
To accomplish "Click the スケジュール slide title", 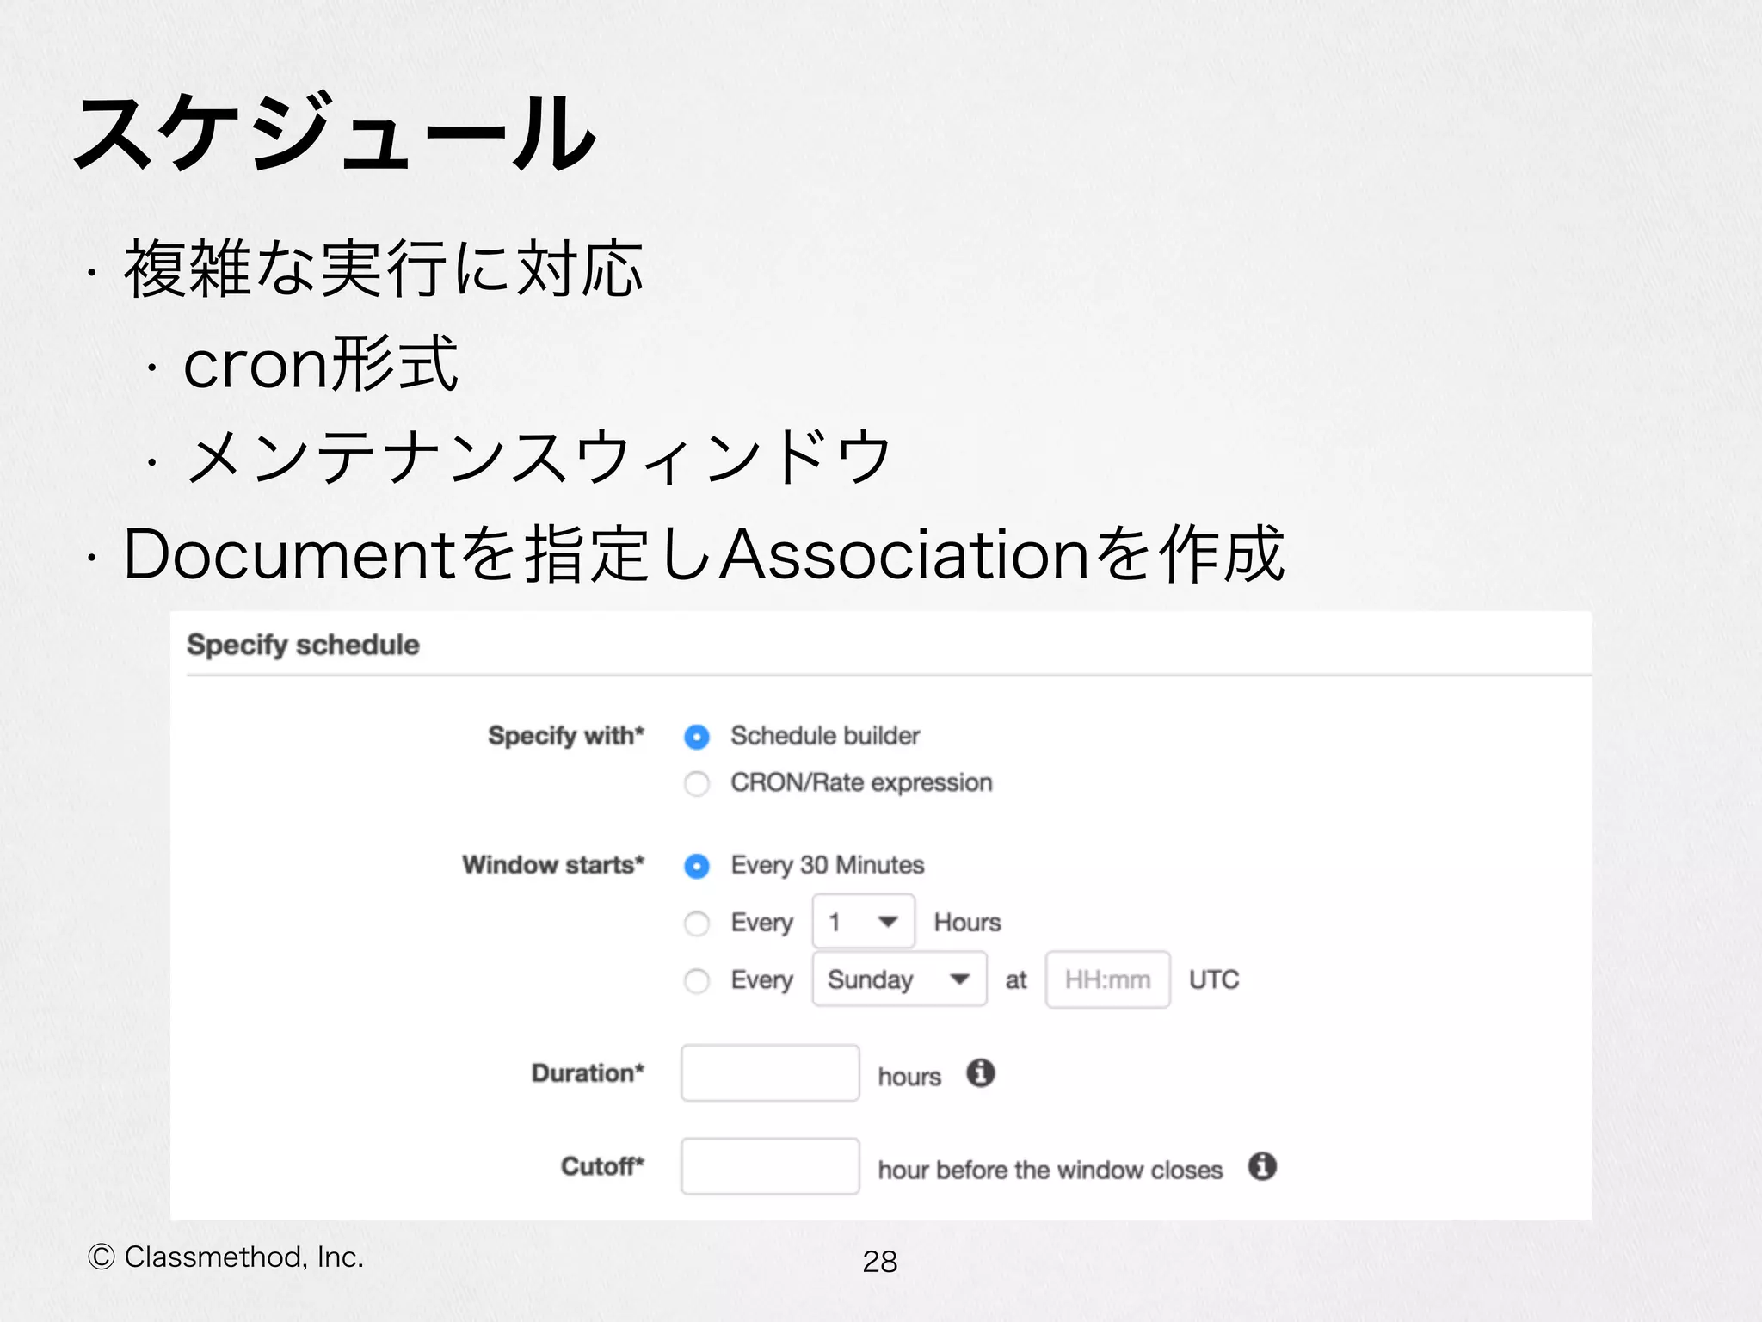I will pos(336,133).
